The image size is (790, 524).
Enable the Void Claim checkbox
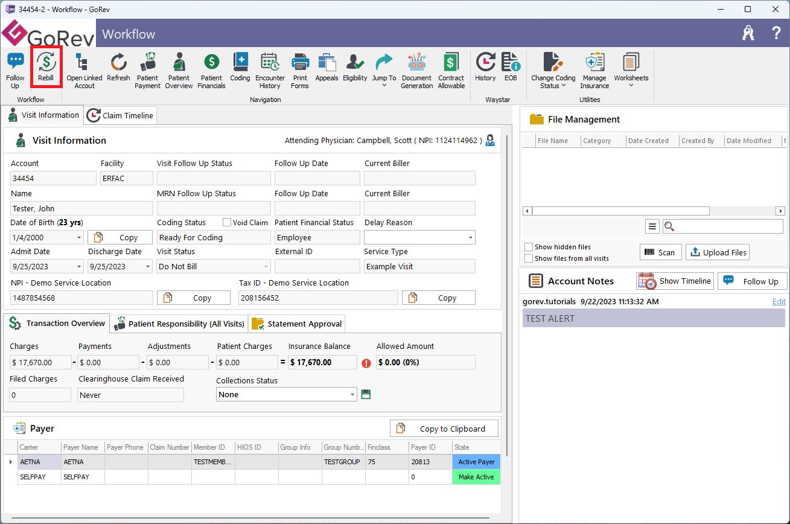click(228, 223)
